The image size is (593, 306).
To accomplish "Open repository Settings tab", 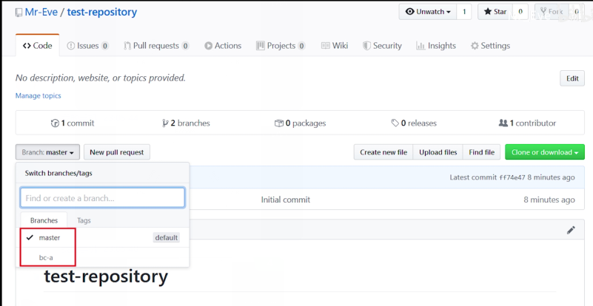I will coord(490,46).
